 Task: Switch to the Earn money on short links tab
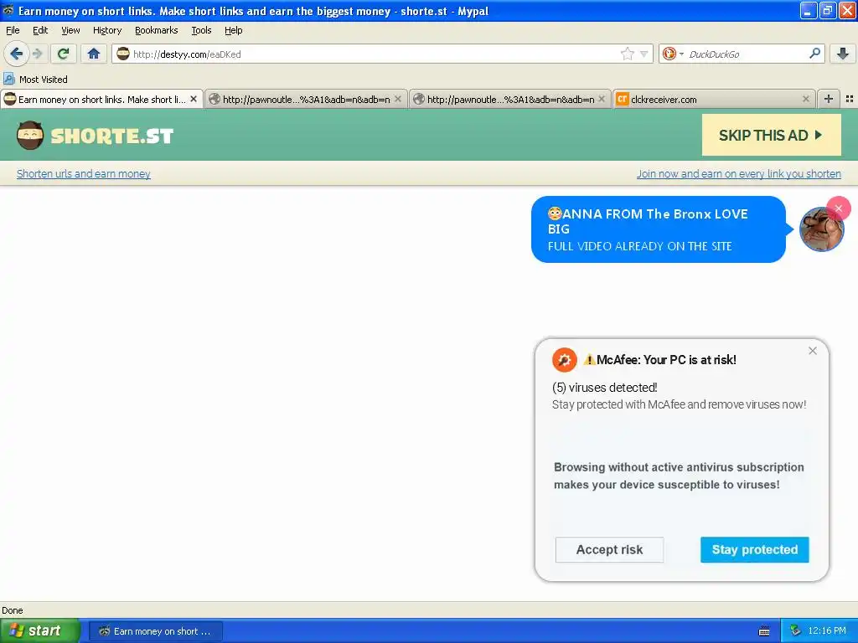(x=101, y=100)
